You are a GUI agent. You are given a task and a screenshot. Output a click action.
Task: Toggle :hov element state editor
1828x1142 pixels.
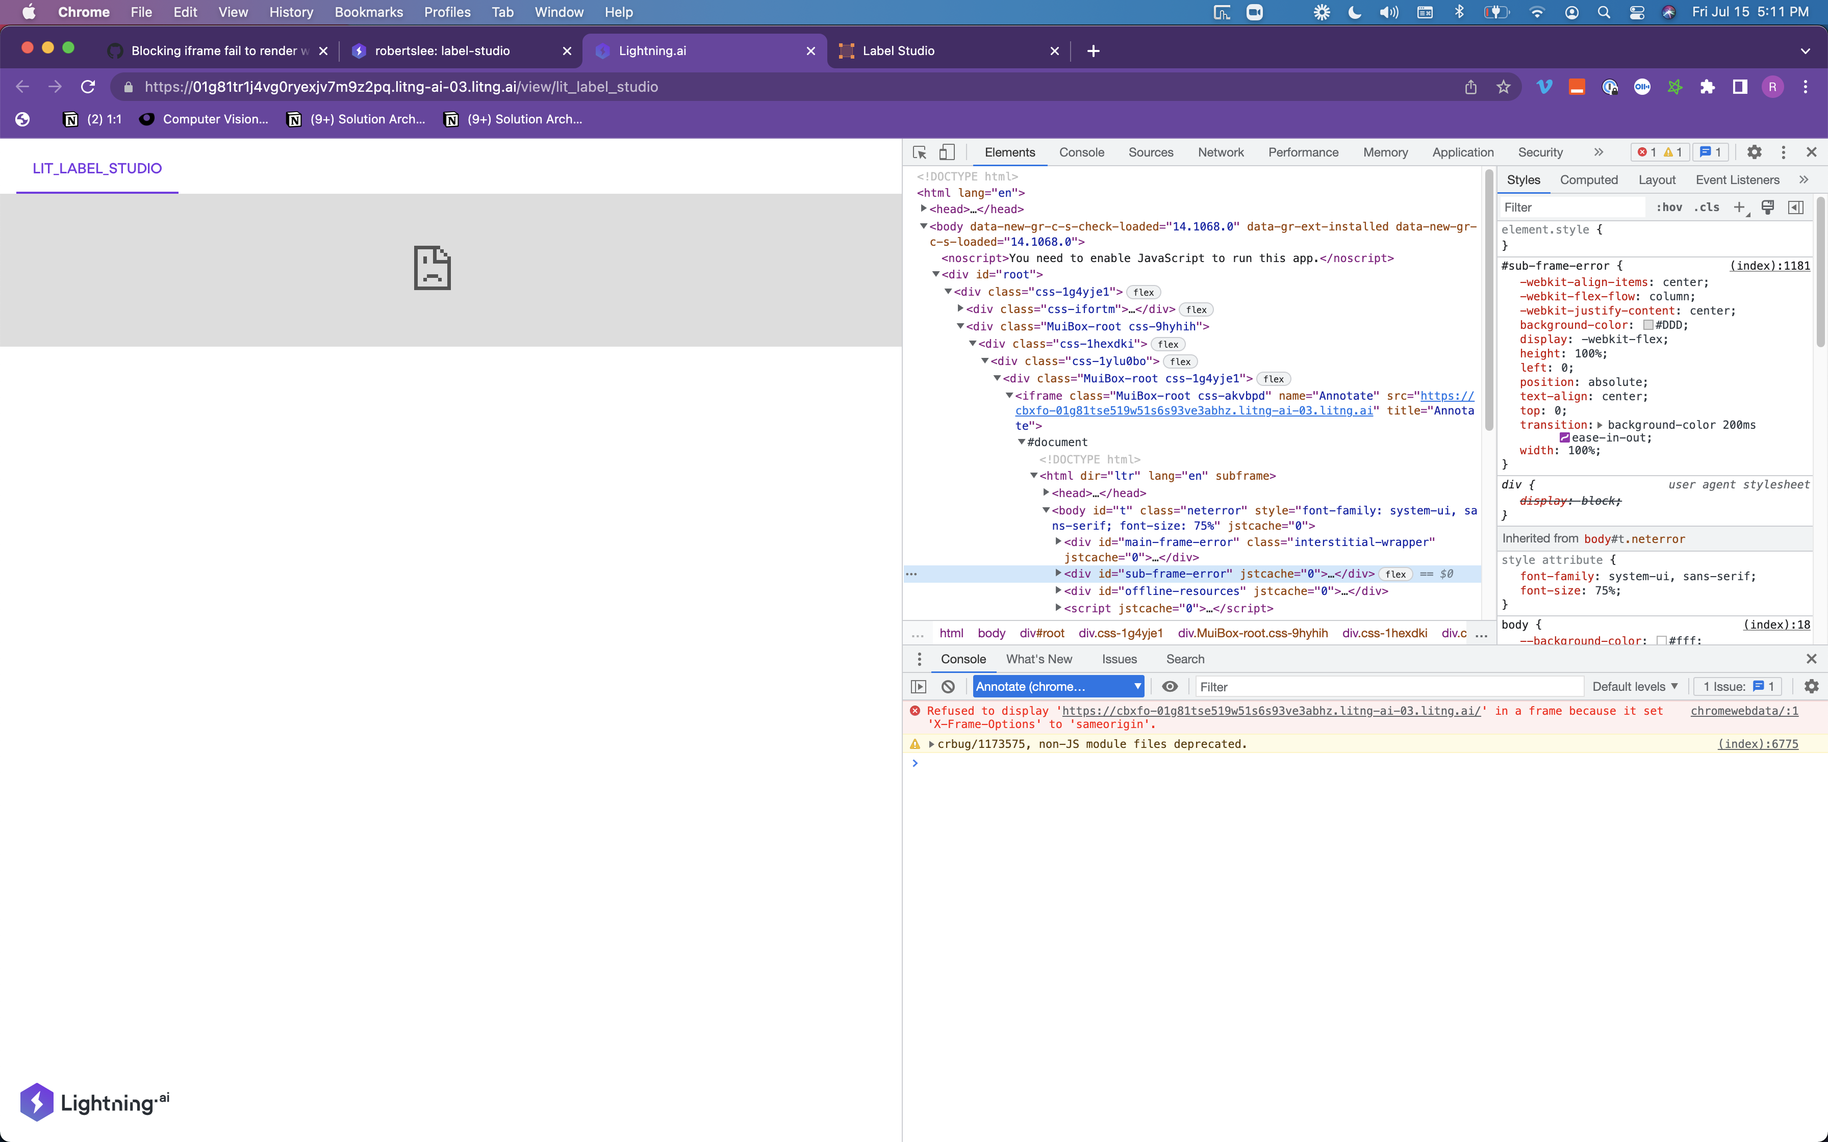point(1669,207)
